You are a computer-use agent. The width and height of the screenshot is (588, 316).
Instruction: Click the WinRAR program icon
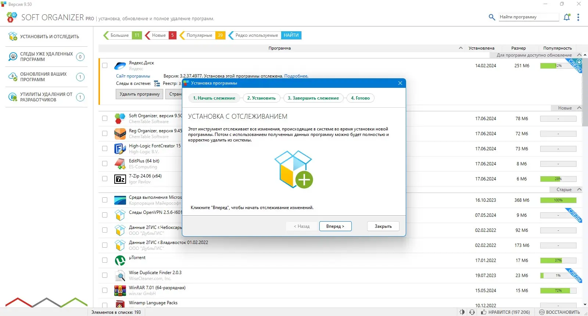click(x=120, y=291)
